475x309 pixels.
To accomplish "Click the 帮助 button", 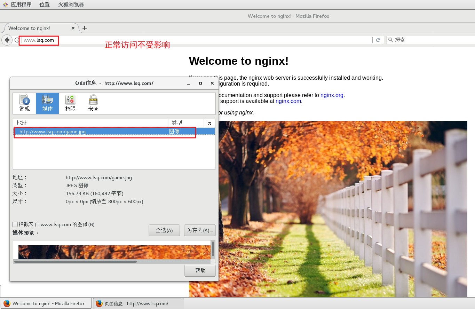I will point(200,270).
